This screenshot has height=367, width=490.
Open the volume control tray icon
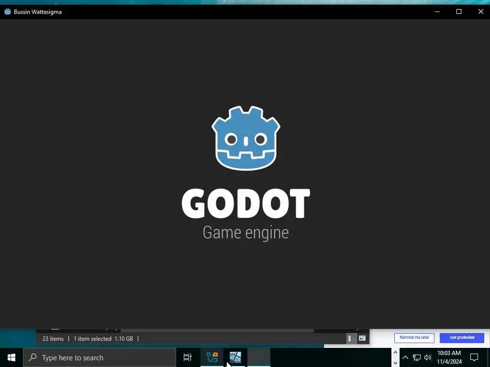click(x=428, y=357)
